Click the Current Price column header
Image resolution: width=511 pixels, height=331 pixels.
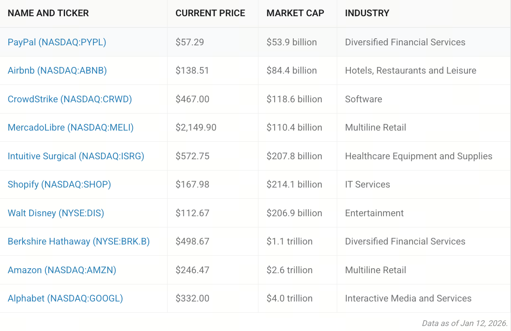pyautogui.click(x=210, y=13)
